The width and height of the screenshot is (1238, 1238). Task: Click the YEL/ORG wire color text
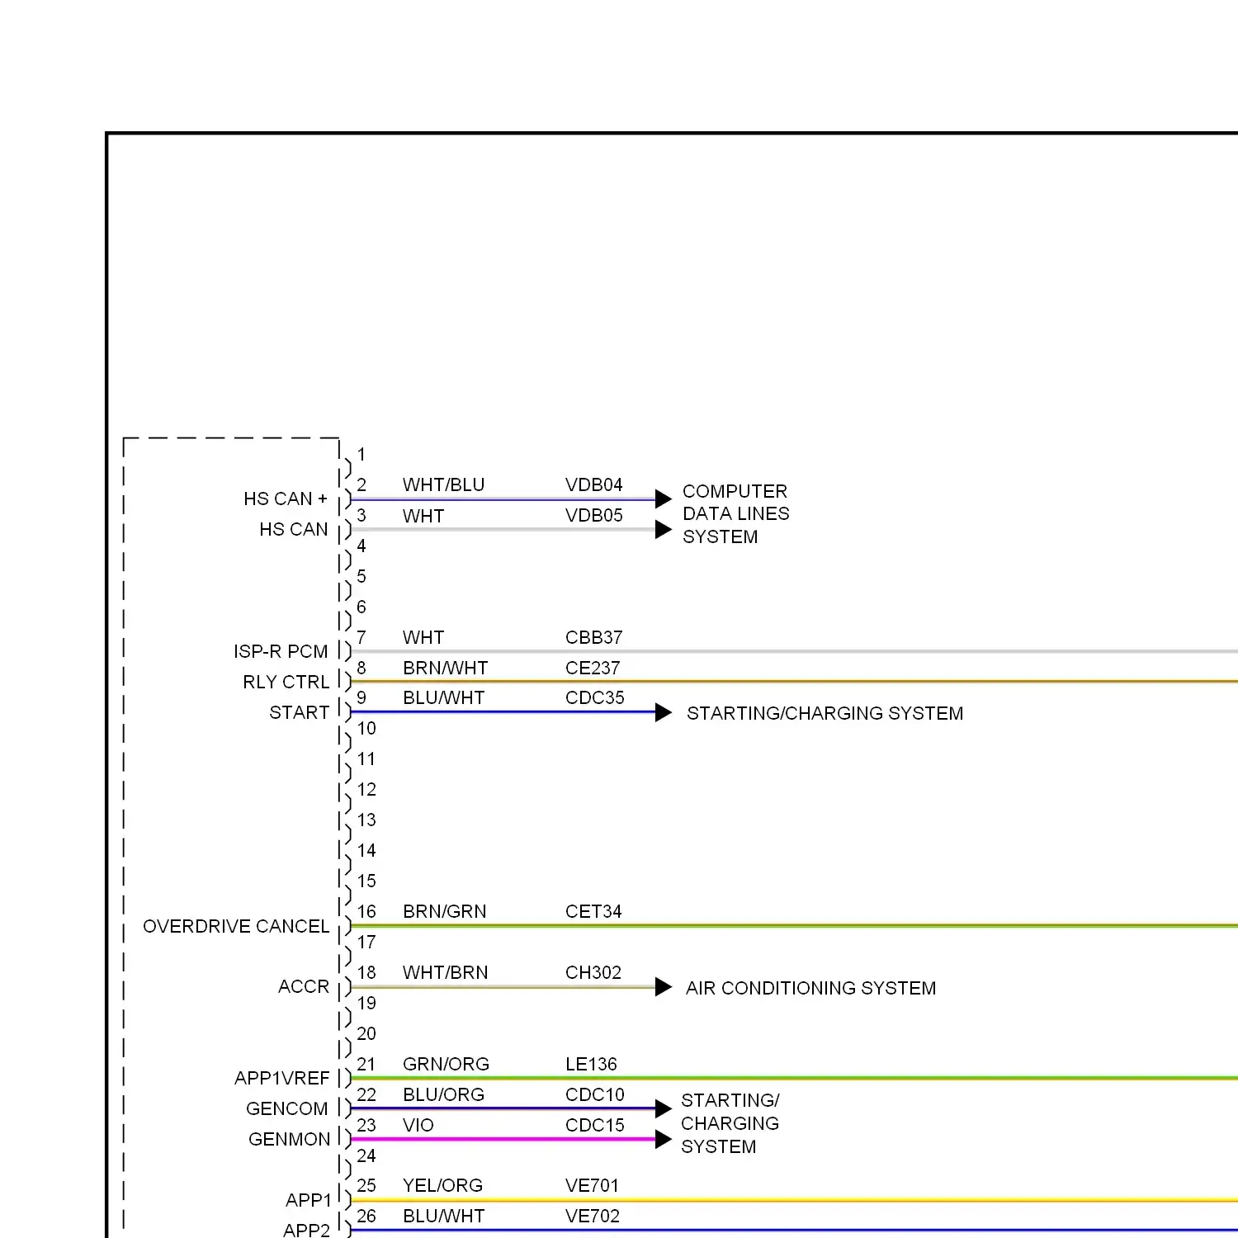[442, 1185]
